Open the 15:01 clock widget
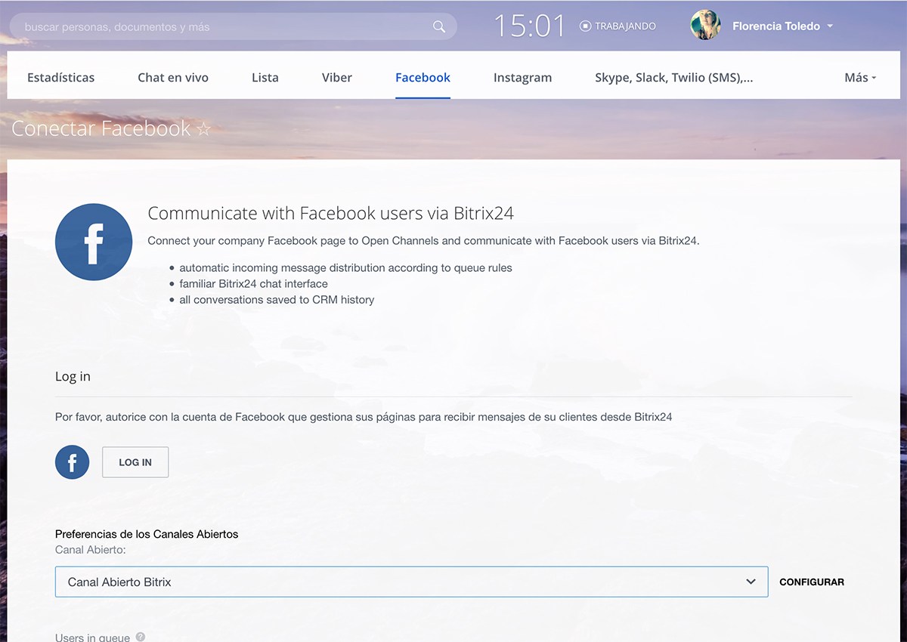Image resolution: width=907 pixels, height=642 pixels. click(x=529, y=26)
